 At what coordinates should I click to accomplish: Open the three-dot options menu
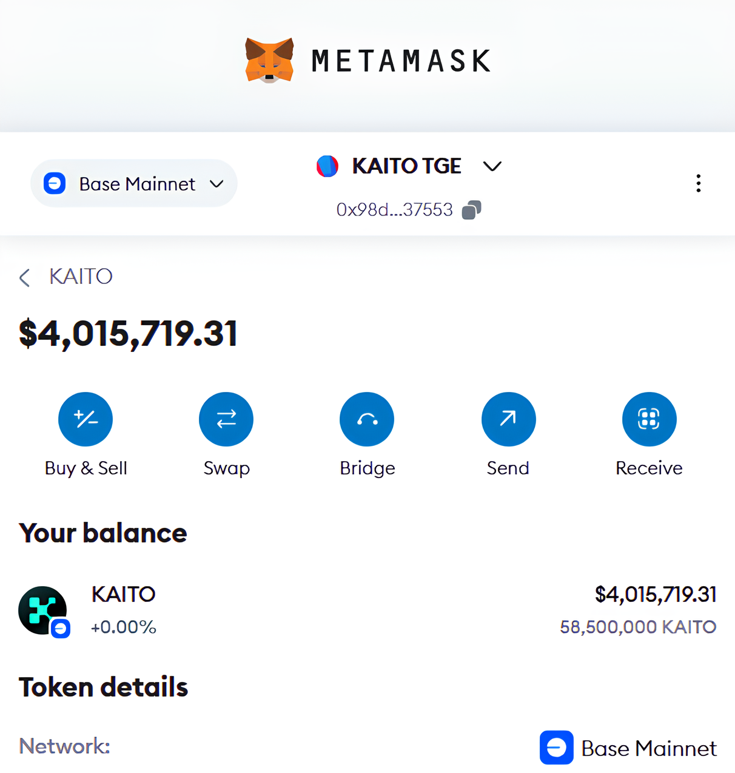pyautogui.click(x=699, y=183)
